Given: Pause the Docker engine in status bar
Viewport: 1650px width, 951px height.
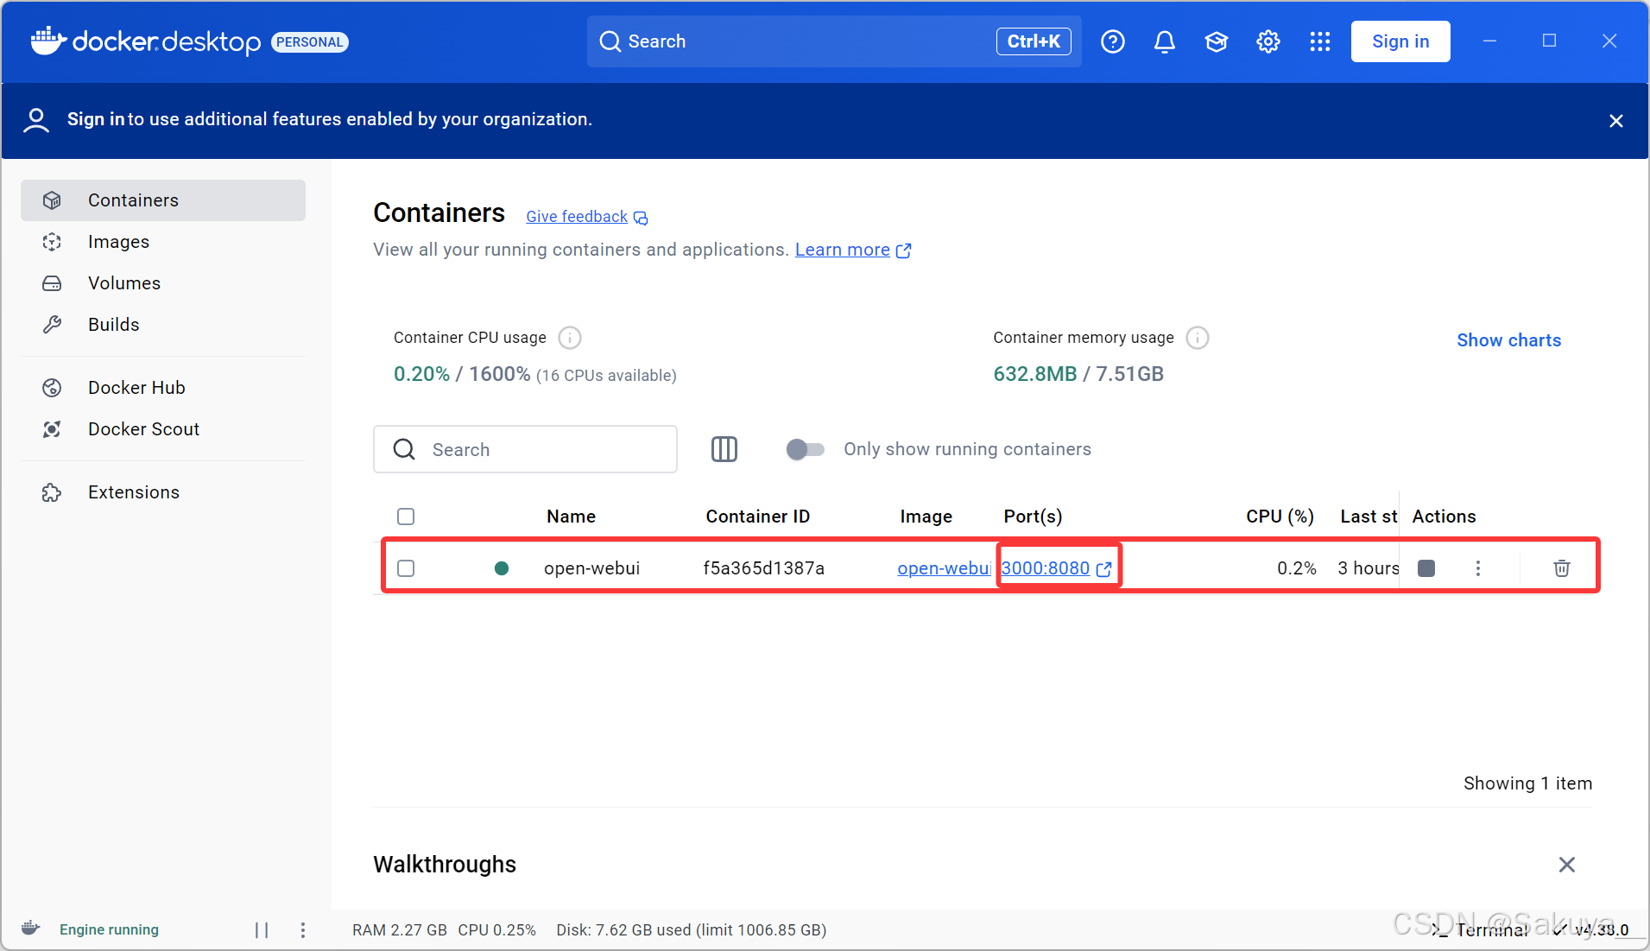Looking at the screenshot, I should (262, 930).
